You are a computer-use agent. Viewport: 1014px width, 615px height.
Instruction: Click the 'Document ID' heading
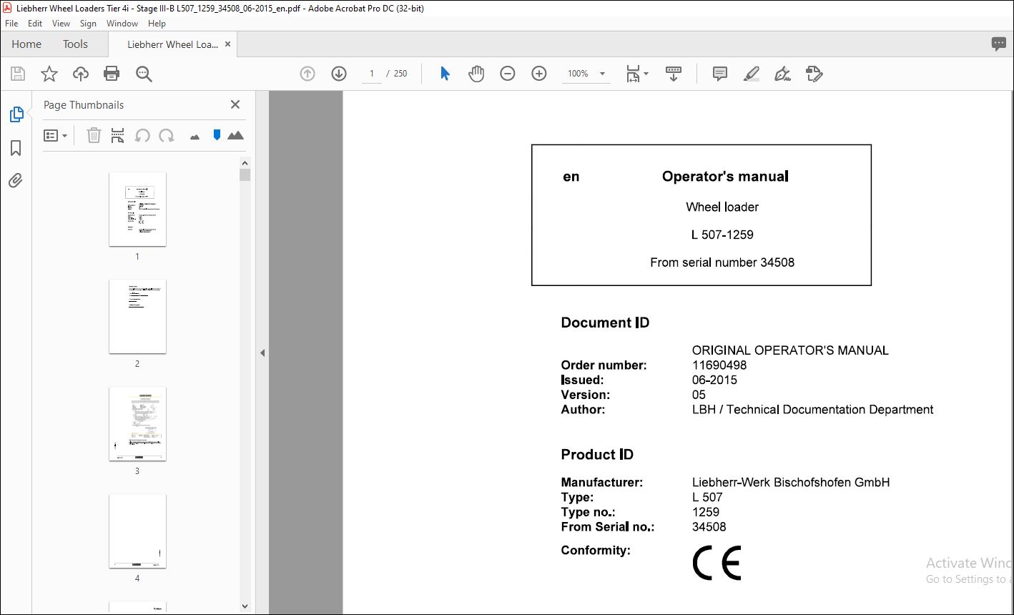[605, 323]
